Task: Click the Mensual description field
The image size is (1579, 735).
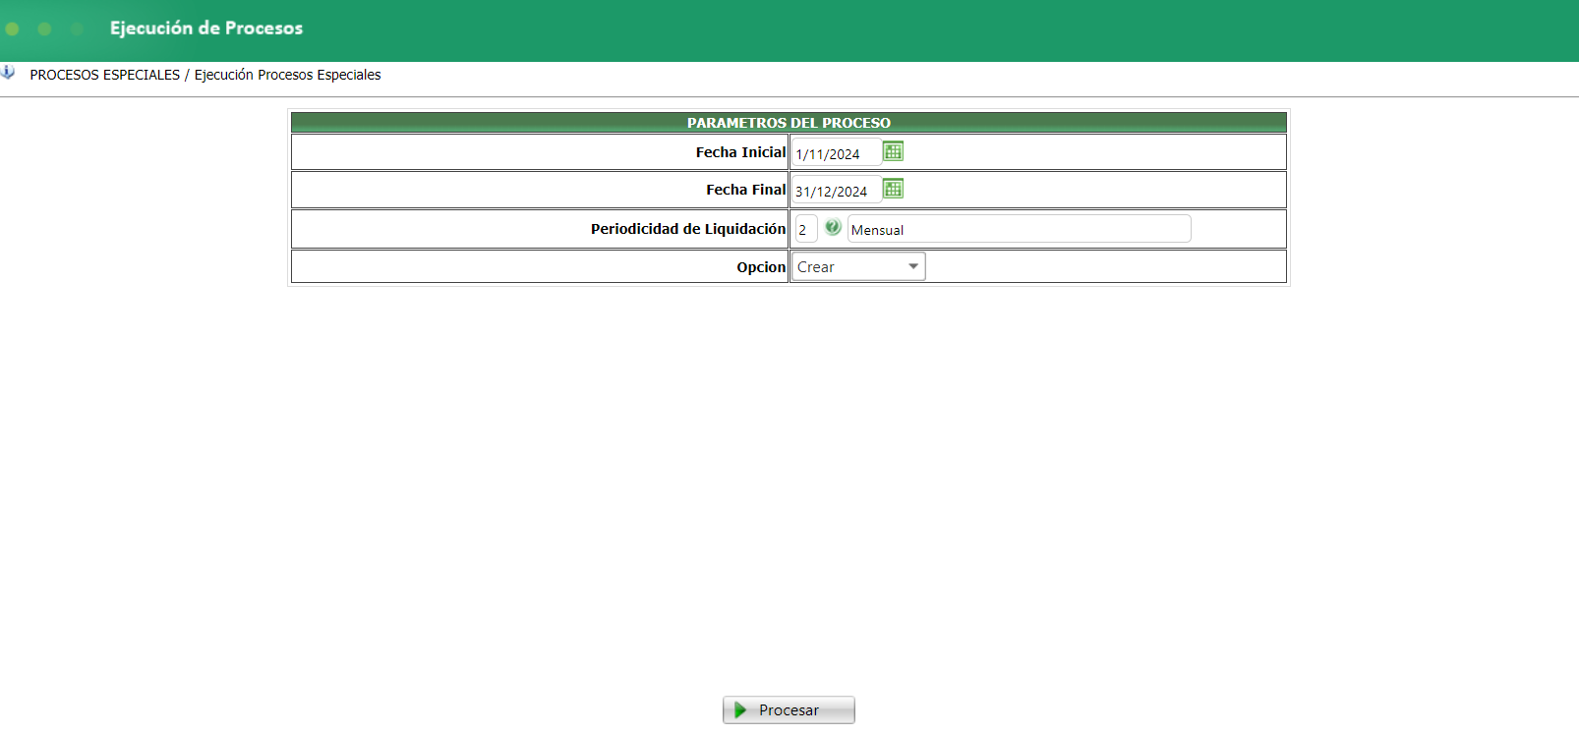Action: pos(1019,229)
